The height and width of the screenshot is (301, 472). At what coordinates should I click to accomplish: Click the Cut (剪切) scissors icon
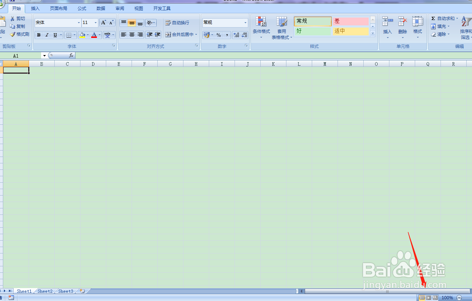click(x=13, y=19)
